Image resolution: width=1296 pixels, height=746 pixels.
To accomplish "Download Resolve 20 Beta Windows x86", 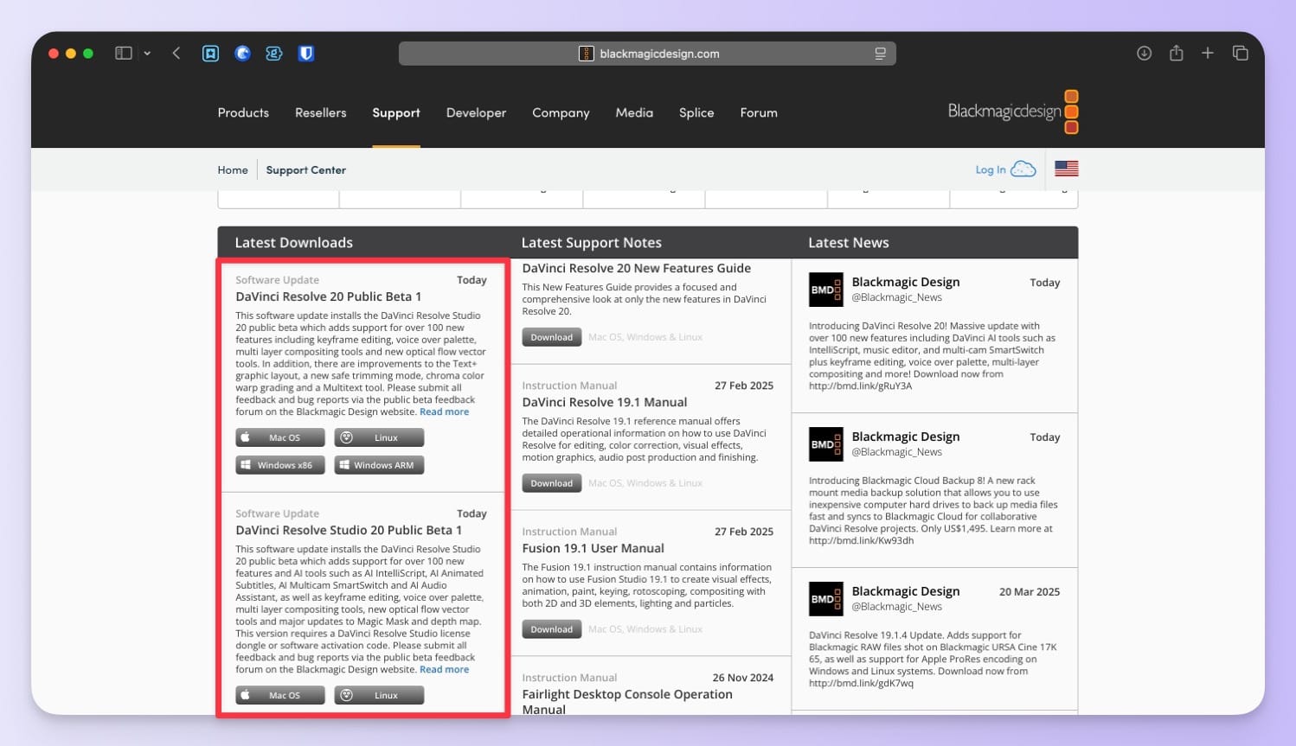I will (280, 465).
